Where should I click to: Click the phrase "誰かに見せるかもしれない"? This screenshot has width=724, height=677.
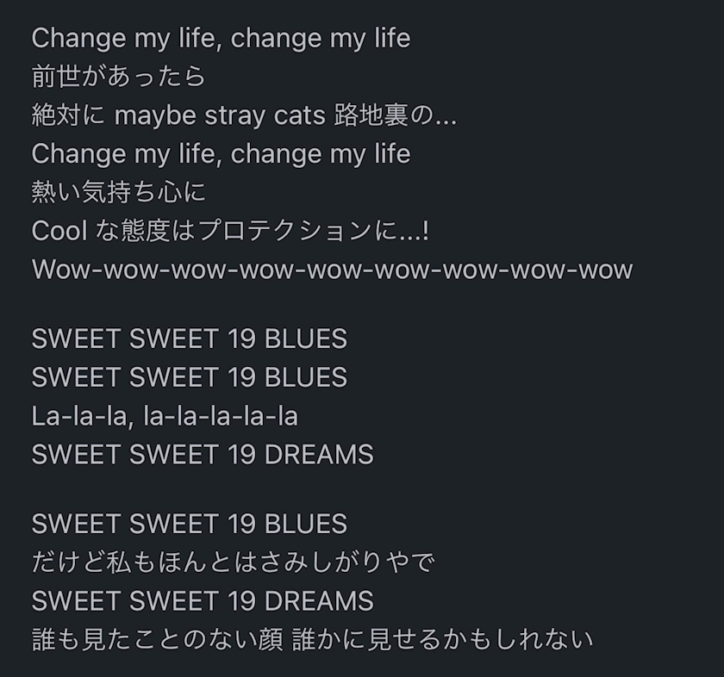[x=443, y=639]
